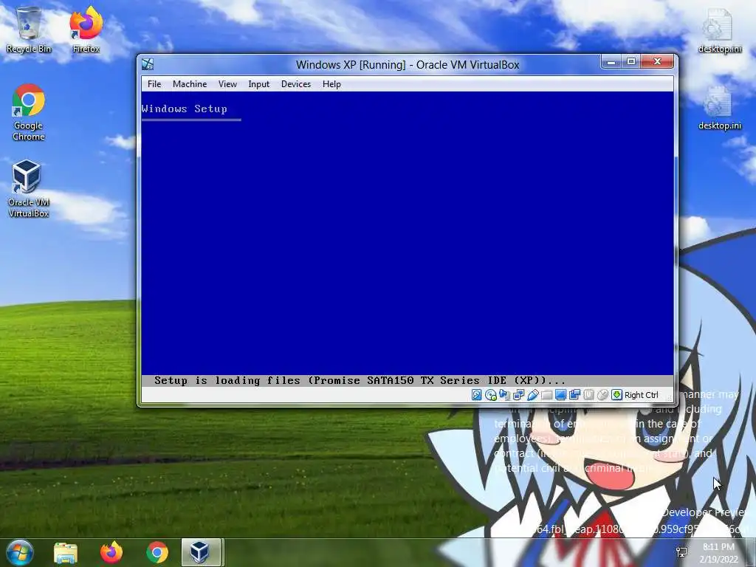The height and width of the screenshot is (567, 756).
Task: Click the VirtualBox taskbar button
Action: click(x=201, y=552)
